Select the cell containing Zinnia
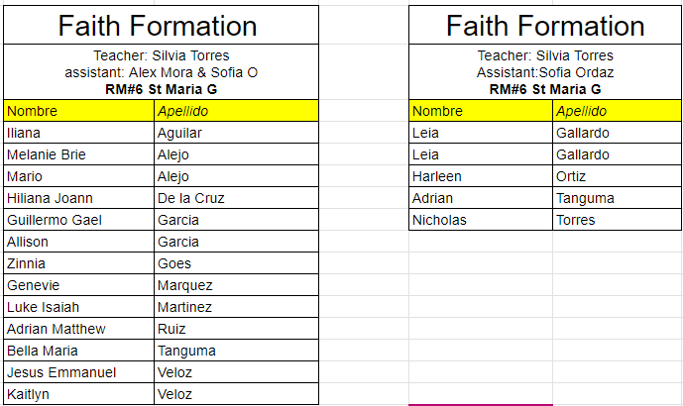The image size is (683, 406). tap(78, 263)
